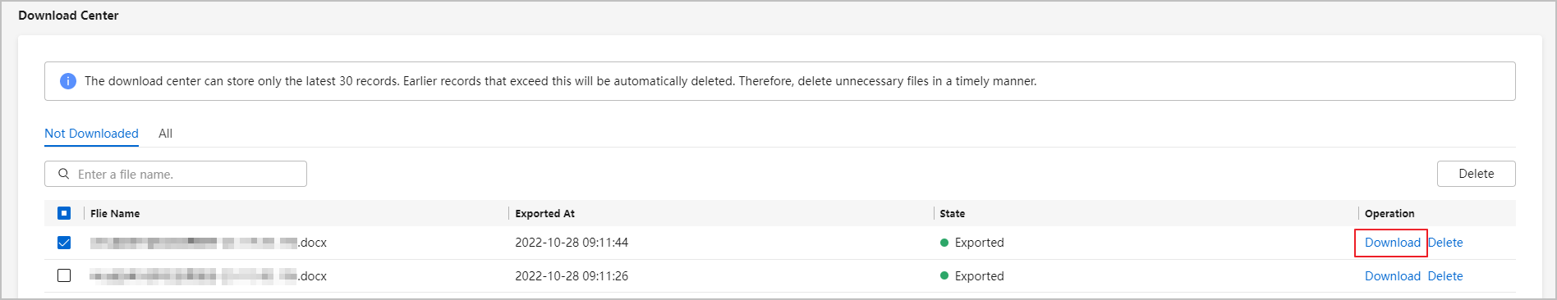Select the second .docx file name
This screenshot has width=1557, height=300.
click(x=209, y=276)
